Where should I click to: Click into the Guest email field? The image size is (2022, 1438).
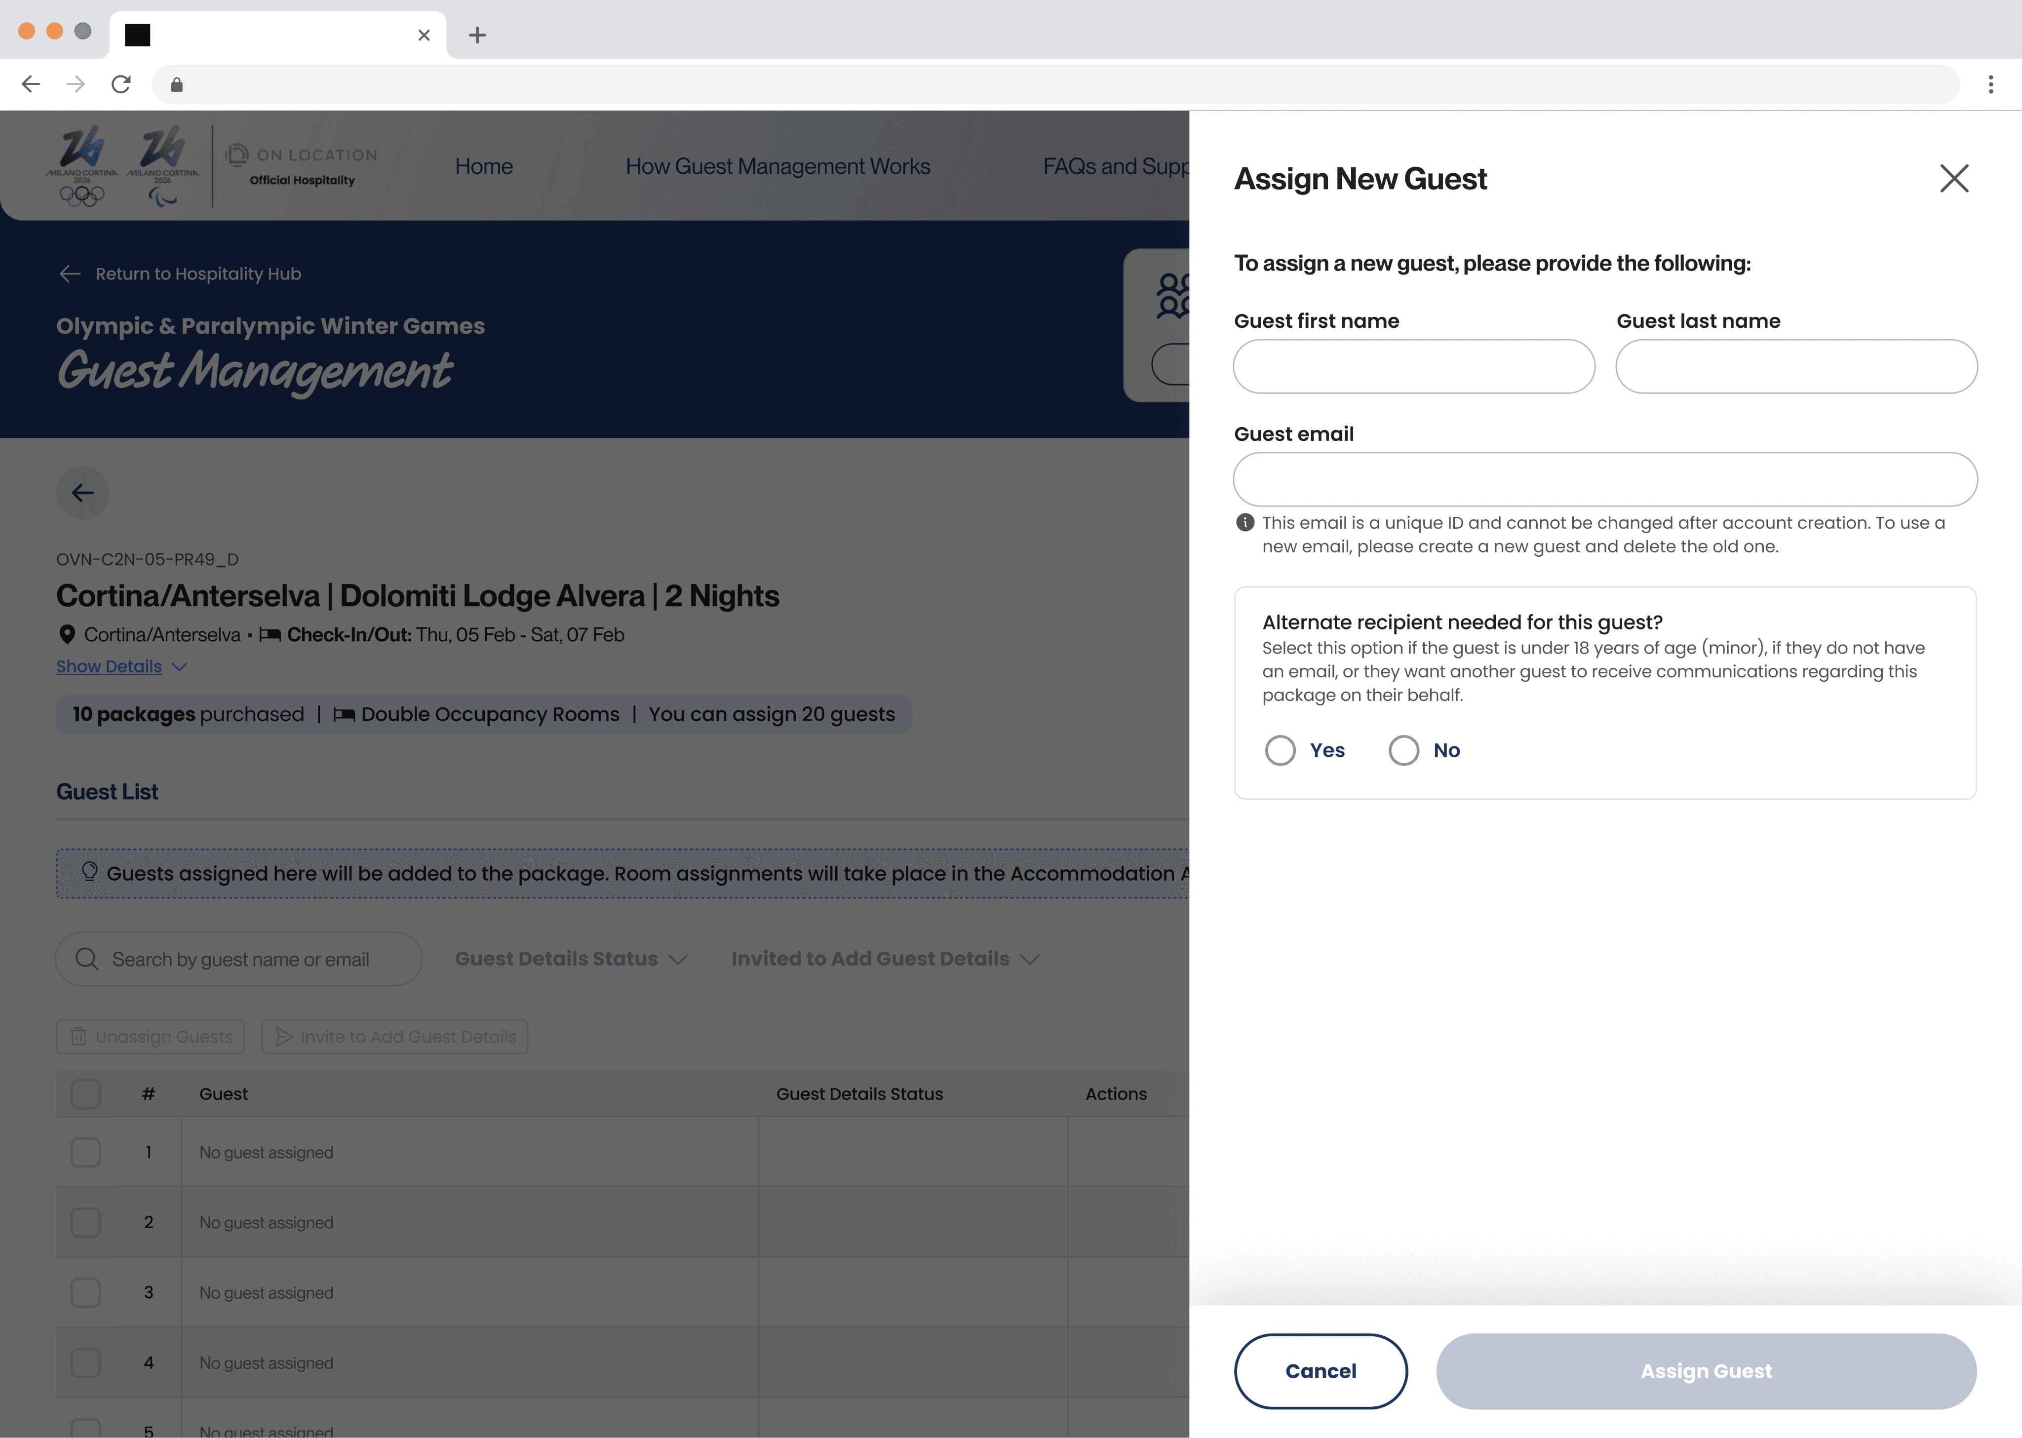point(1604,479)
